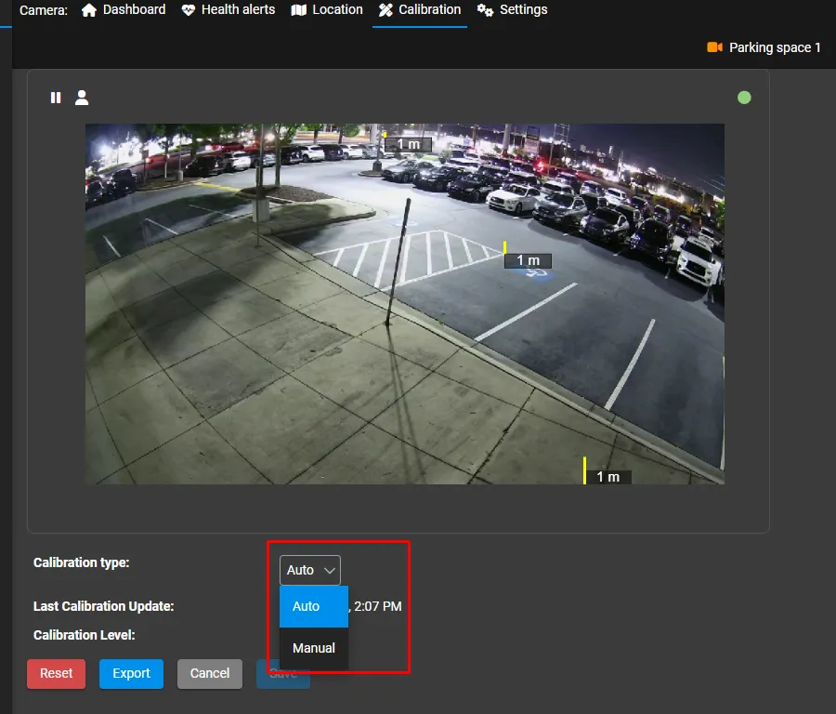Click the red Reset button
836x714 pixels.
(56, 673)
